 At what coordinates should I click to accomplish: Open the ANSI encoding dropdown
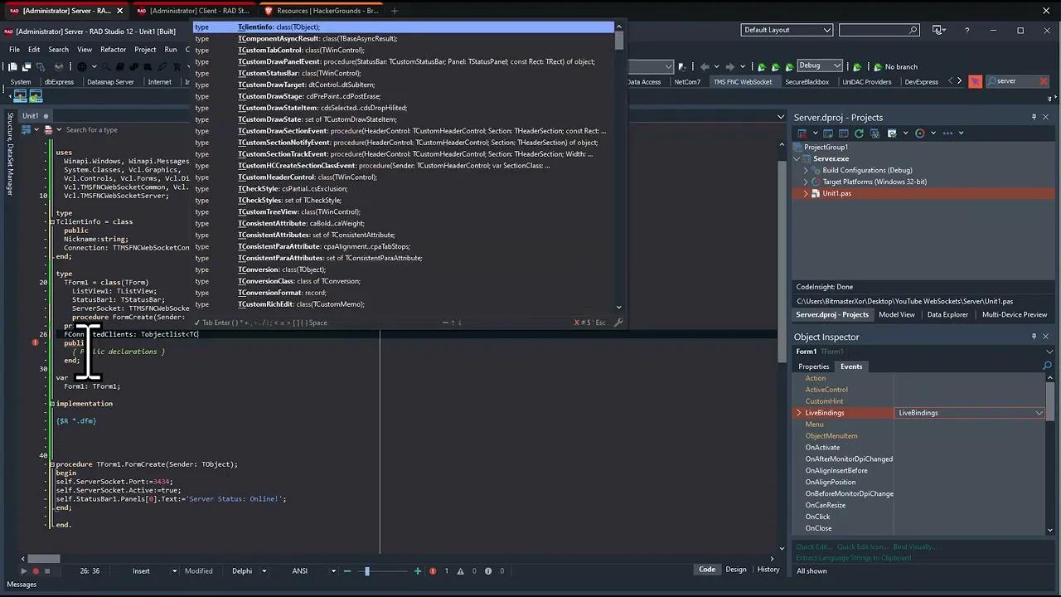coord(333,571)
